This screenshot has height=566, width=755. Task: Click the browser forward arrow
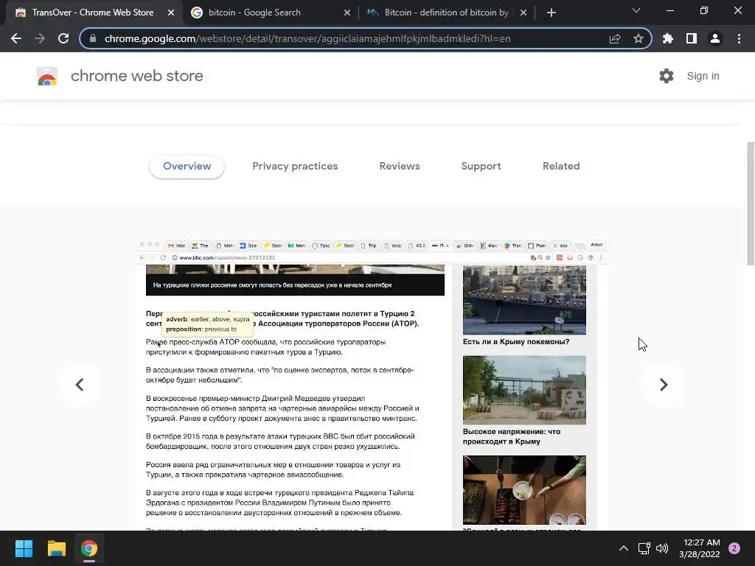click(x=40, y=38)
